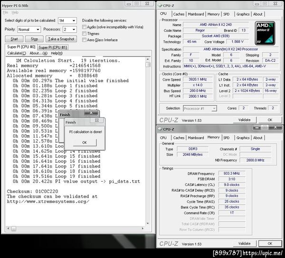Viewport: 285px width, 258px height.
Task: Open the File menu in Hyper PI
Action: 5,12
